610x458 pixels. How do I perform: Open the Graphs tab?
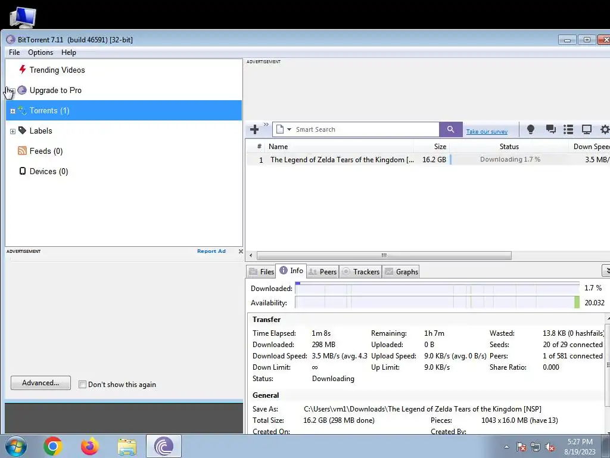[402, 271]
